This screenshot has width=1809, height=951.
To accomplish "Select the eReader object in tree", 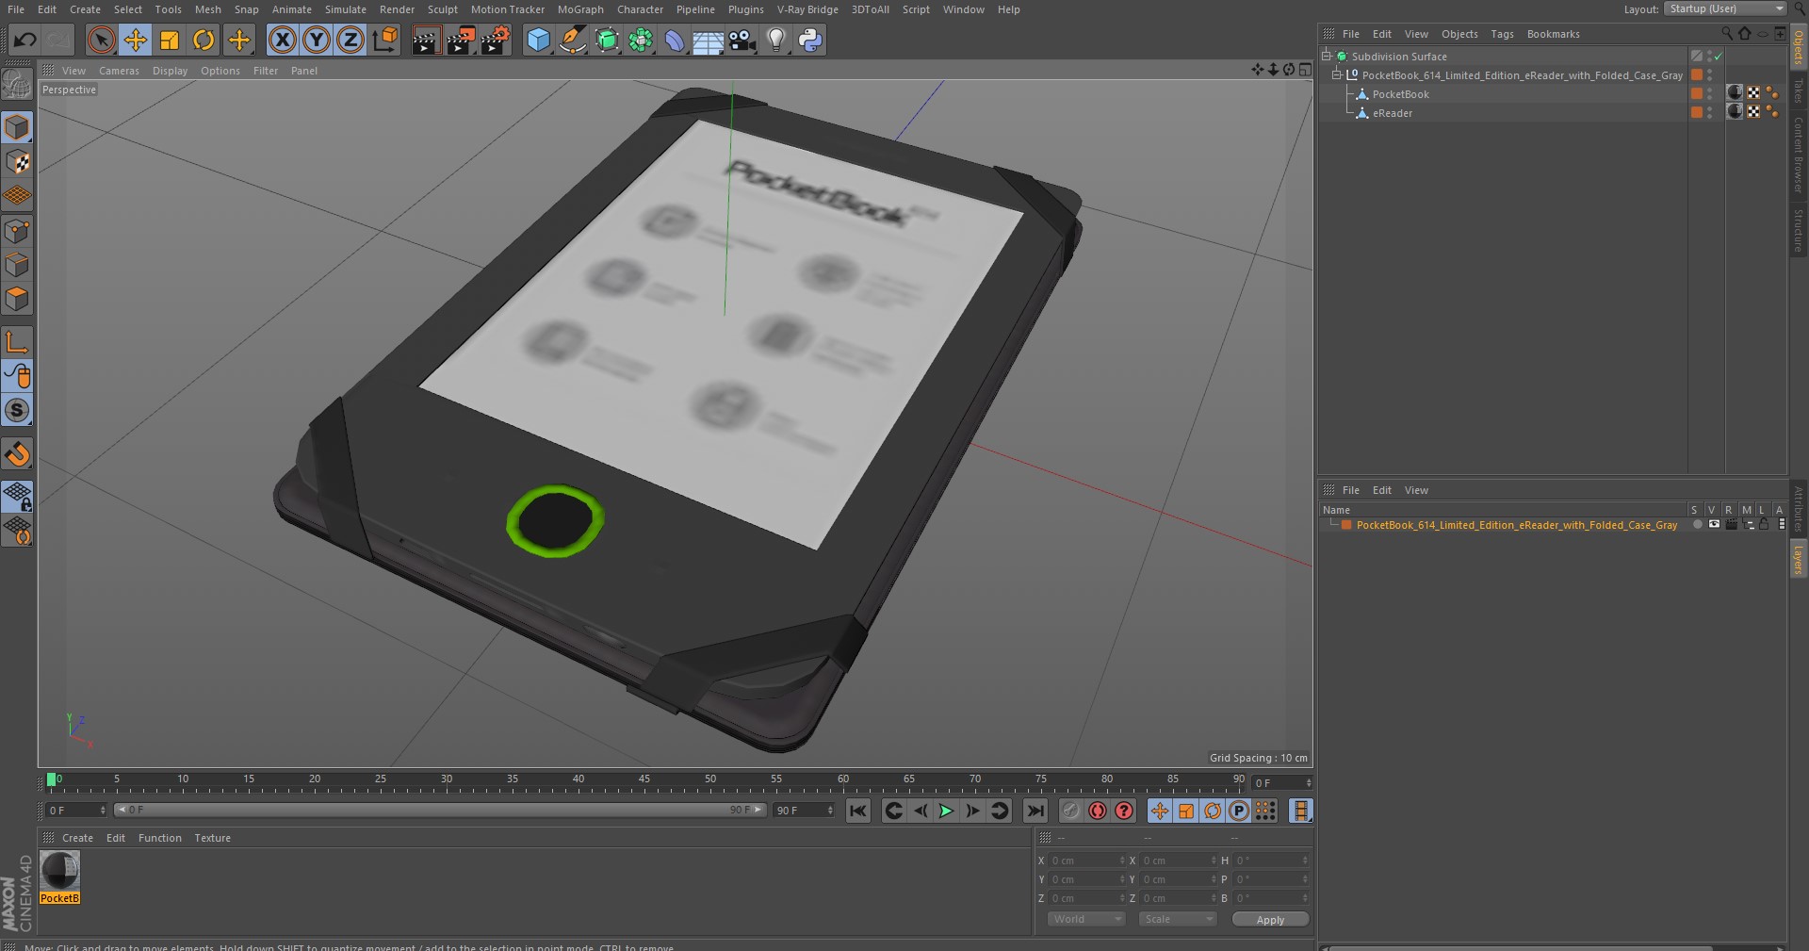I will (1392, 113).
